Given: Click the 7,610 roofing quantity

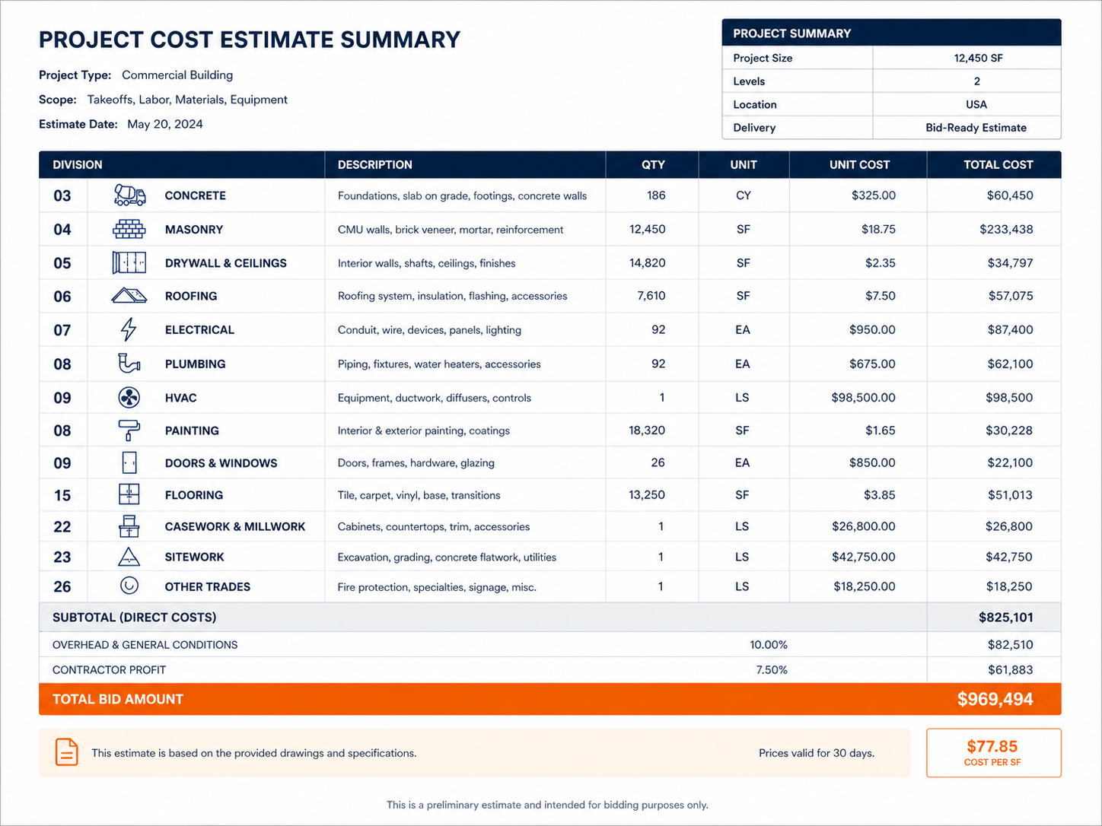Looking at the screenshot, I should click(x=651, y=296).
